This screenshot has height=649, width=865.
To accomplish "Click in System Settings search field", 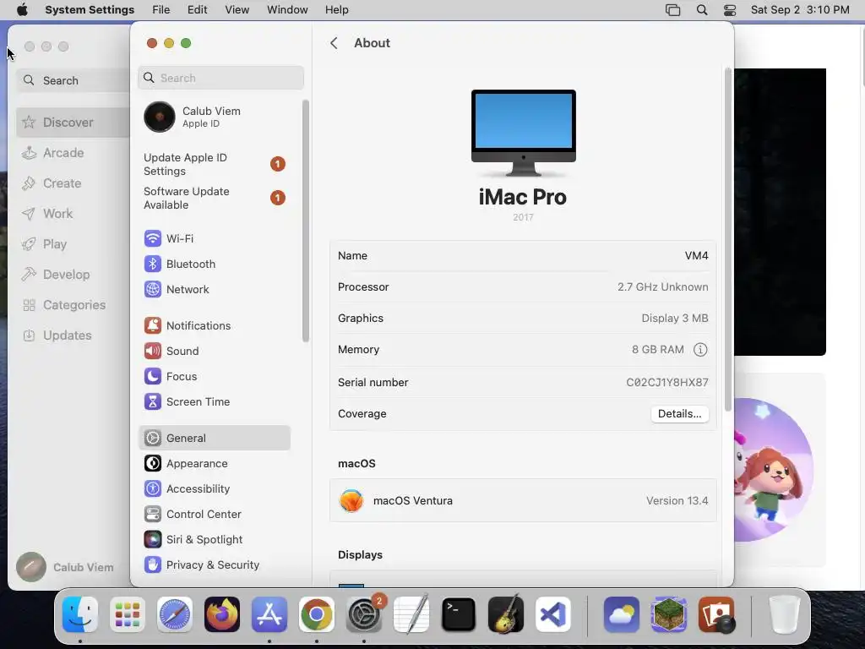I will (x=220, y=78).
